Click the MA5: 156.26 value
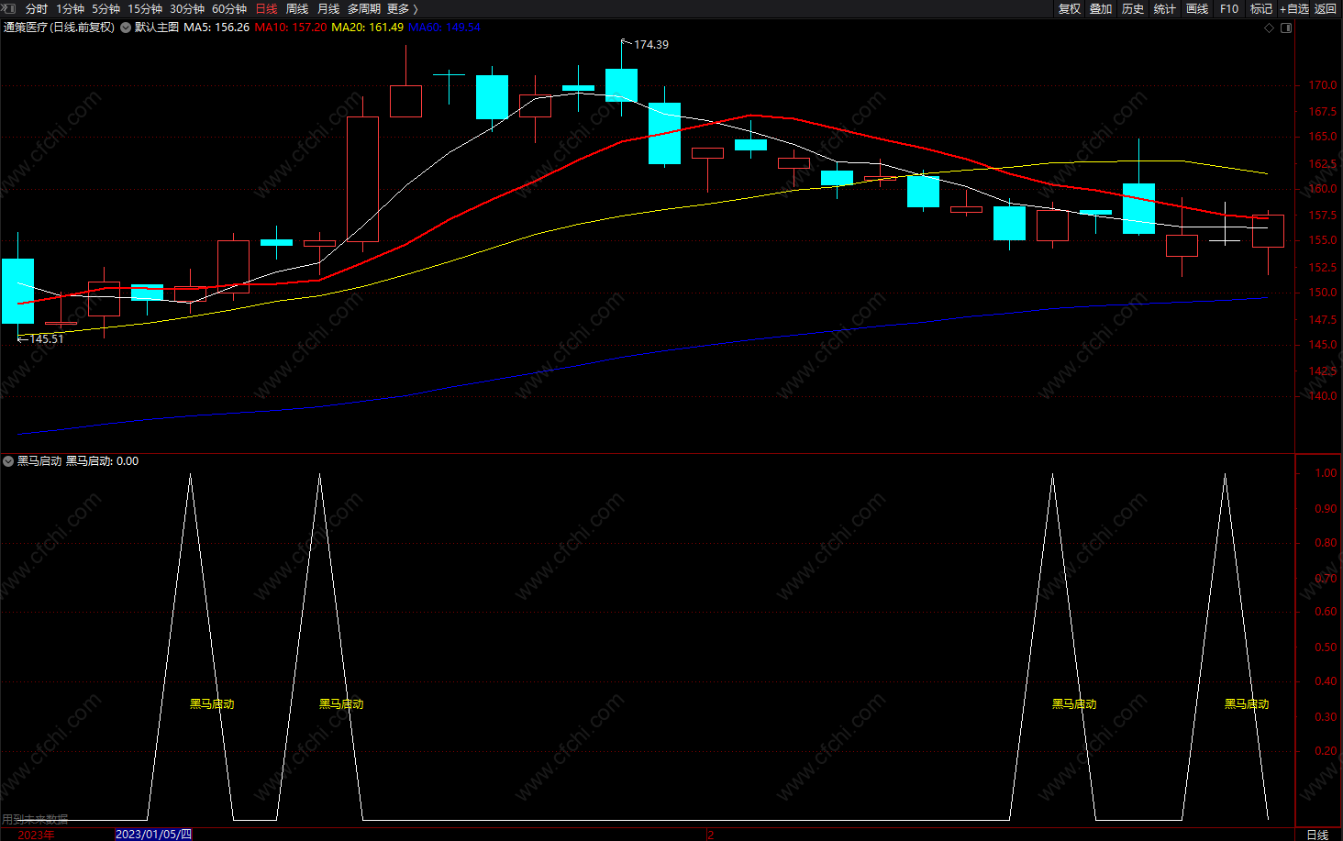This screenshot has width=1343, height=841. coord(216,28)
